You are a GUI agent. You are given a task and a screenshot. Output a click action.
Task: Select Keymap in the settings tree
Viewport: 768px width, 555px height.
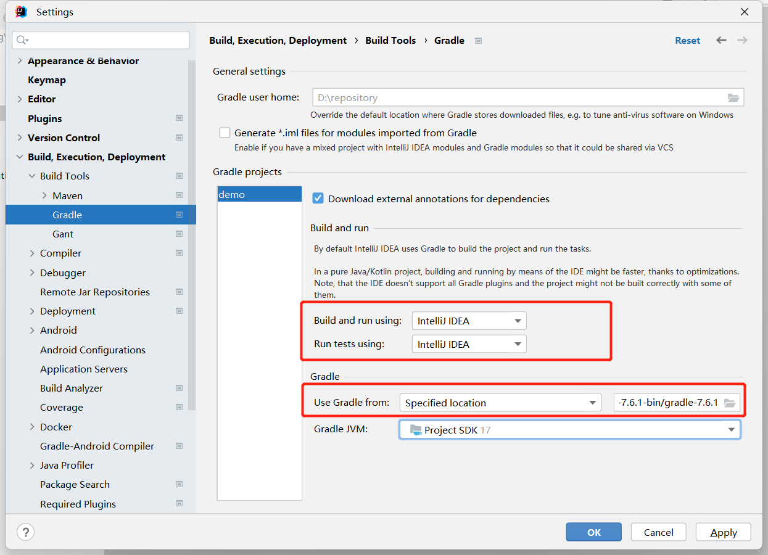click(x=47, y=80)
